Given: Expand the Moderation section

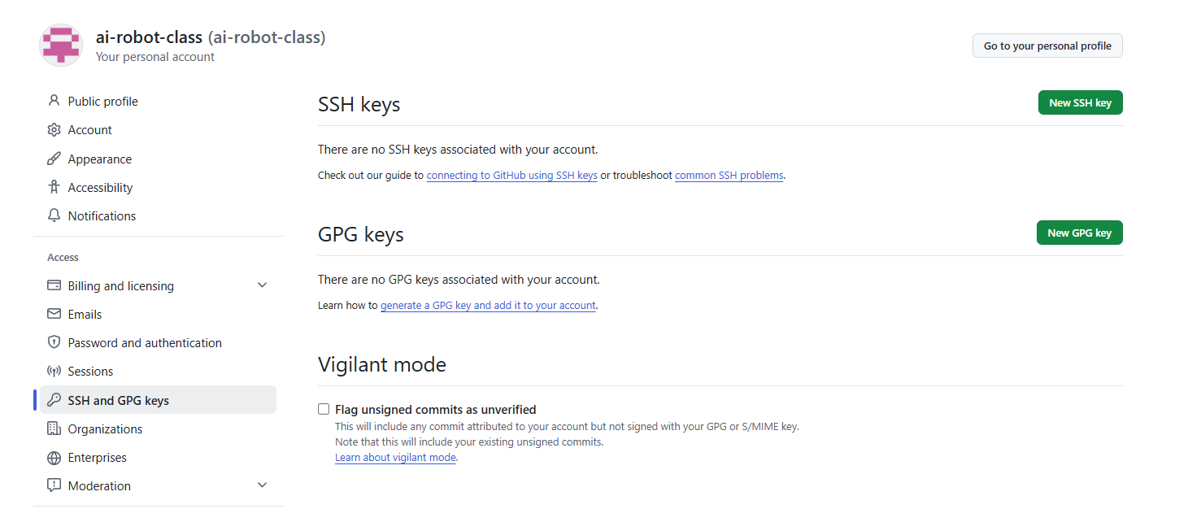Looking at the screenshot, I should click(x=262, y=484).
